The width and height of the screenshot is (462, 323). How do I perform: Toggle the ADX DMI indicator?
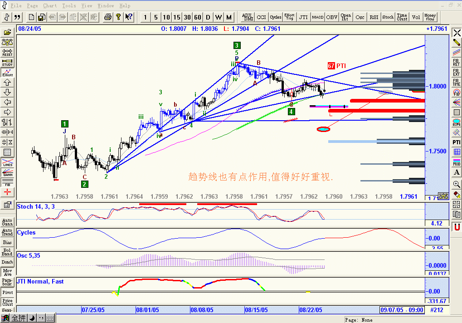[x=248, y=17]
